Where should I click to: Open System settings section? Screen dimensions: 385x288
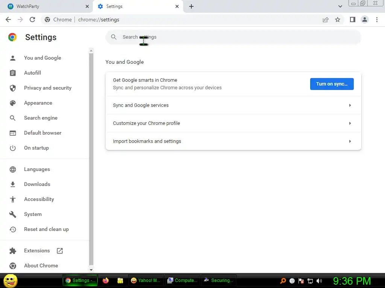click(x=33, y=214)
